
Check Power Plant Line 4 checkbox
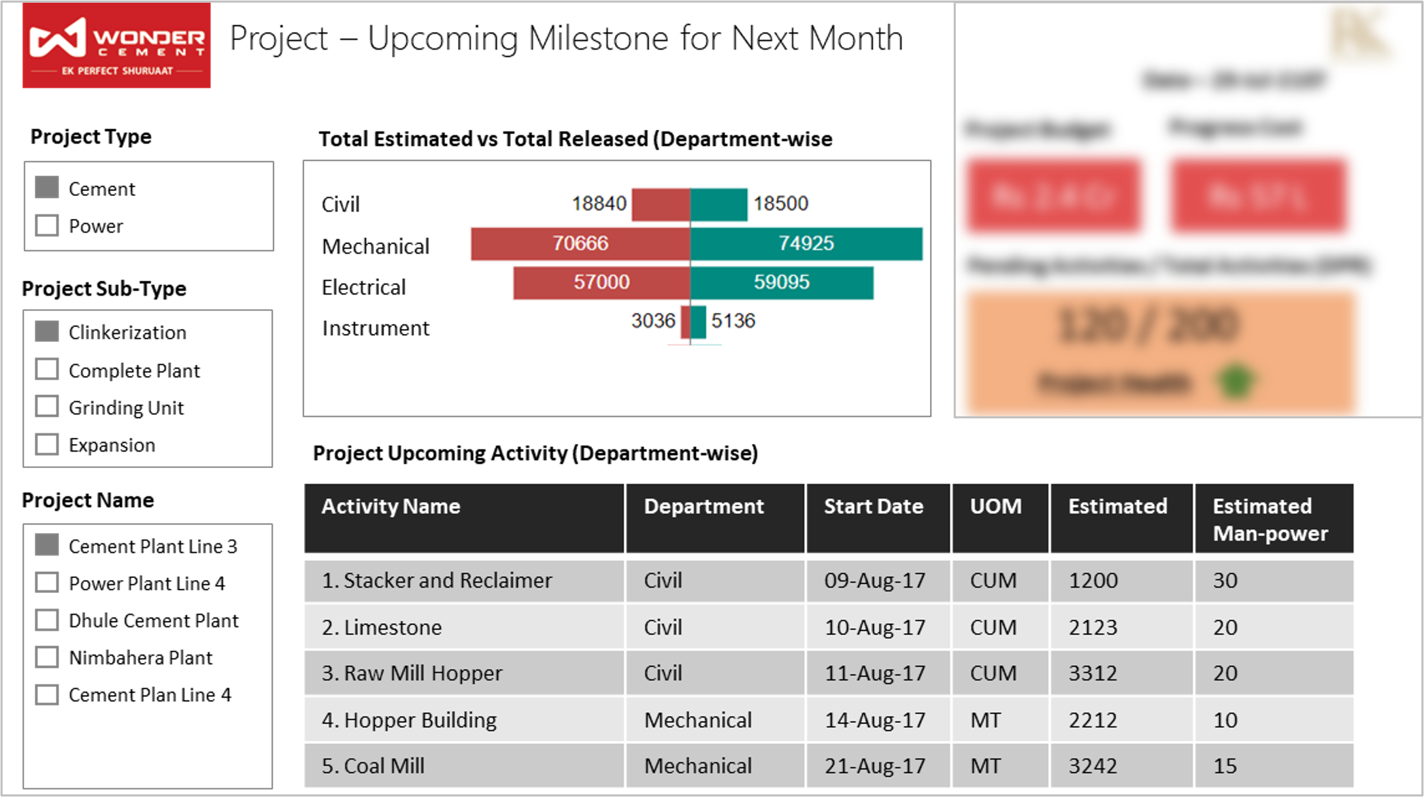(x=47, y=582)
